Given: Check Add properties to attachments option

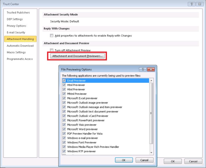Looking at the screenshot, I should (51, 35).
